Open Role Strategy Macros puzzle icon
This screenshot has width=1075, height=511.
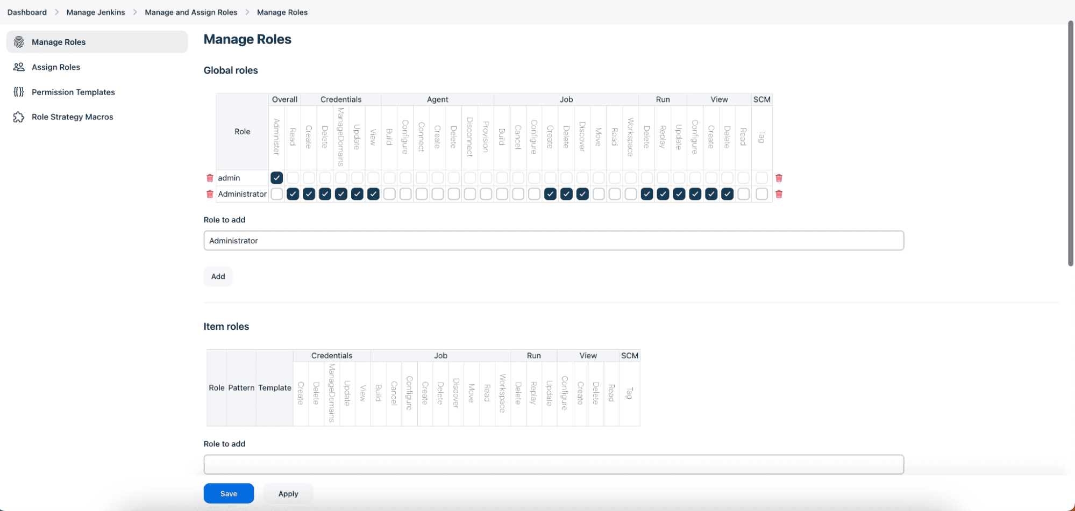(x=19, y=117)
